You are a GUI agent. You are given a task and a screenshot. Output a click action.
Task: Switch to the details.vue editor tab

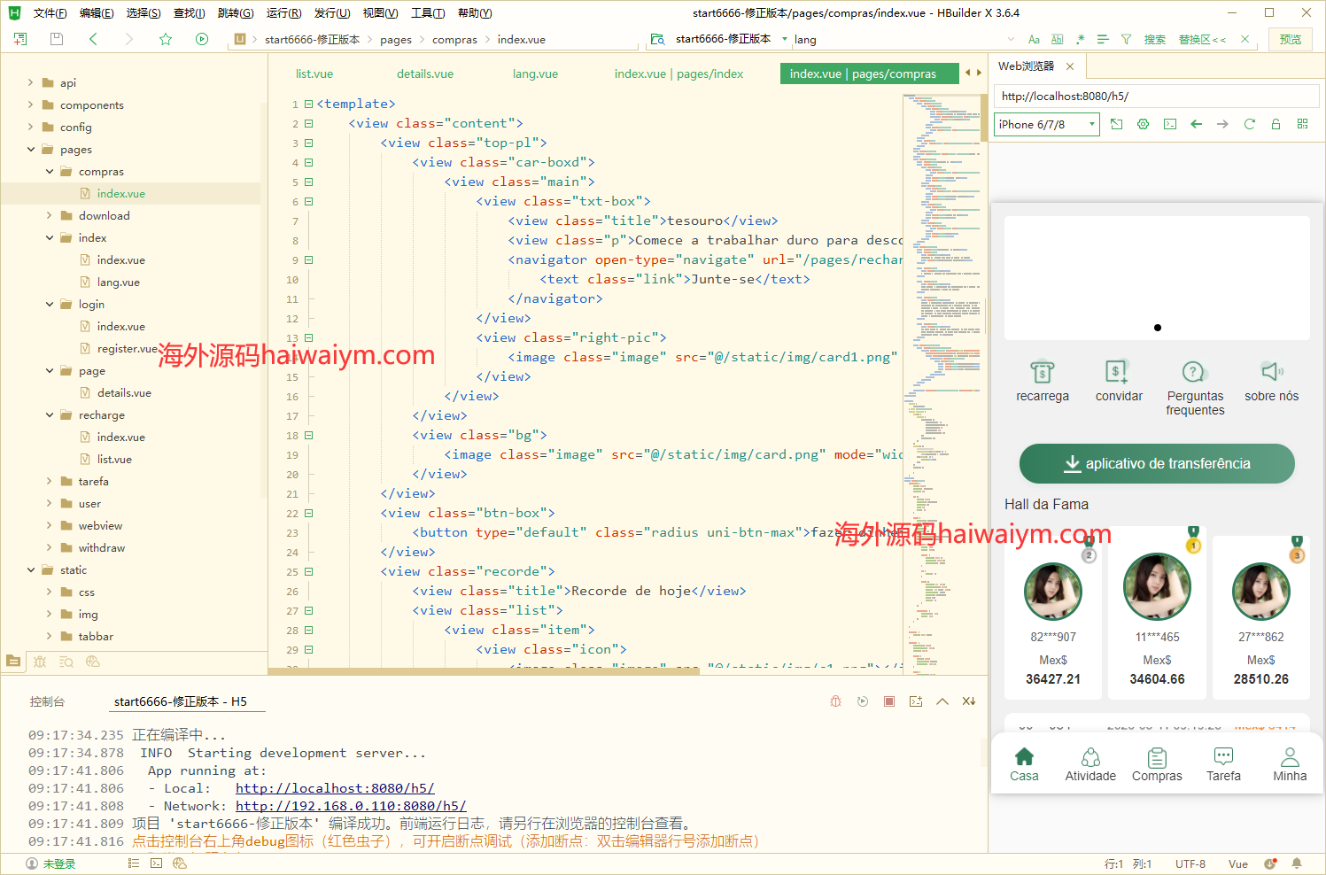425,74
